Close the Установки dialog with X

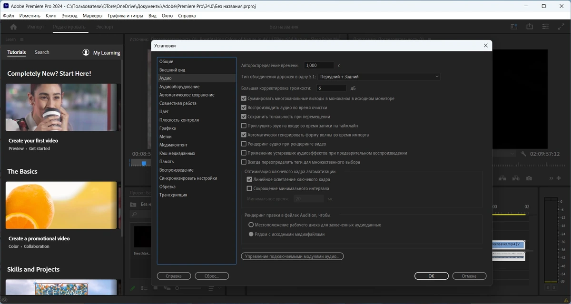(485, 46)
